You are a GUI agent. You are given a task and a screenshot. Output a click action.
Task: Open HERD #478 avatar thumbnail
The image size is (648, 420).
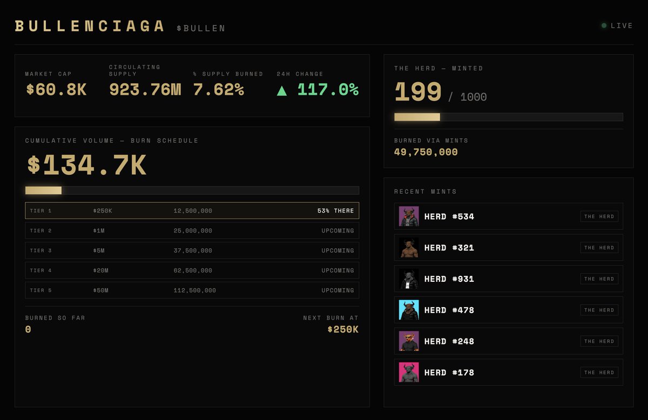409,310
